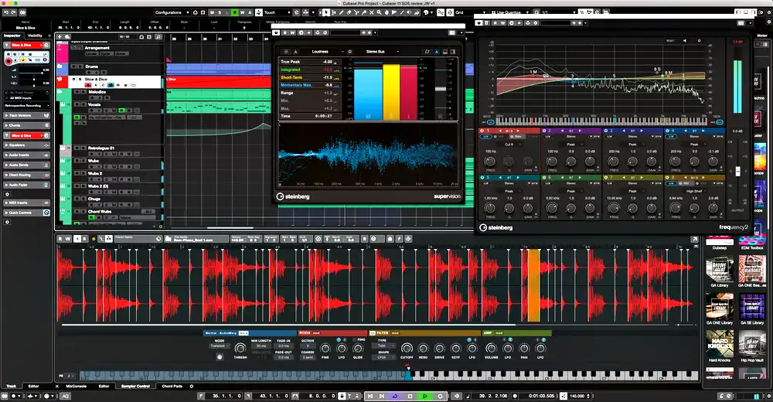Viewport: 773px width, 402px height.
Task: Click the Record transport button
Action: [x=441, y=396]
